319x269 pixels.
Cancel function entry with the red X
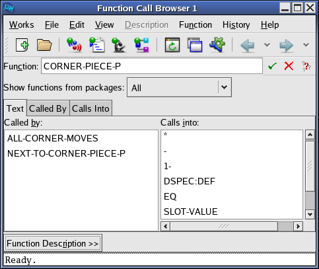[x=289, y=66]
